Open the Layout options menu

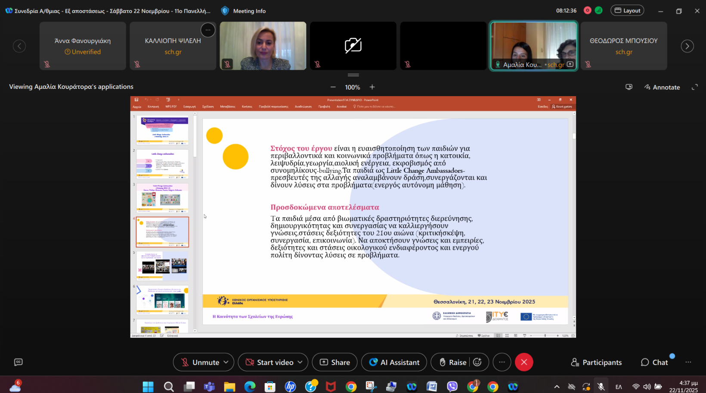point(627,10)
